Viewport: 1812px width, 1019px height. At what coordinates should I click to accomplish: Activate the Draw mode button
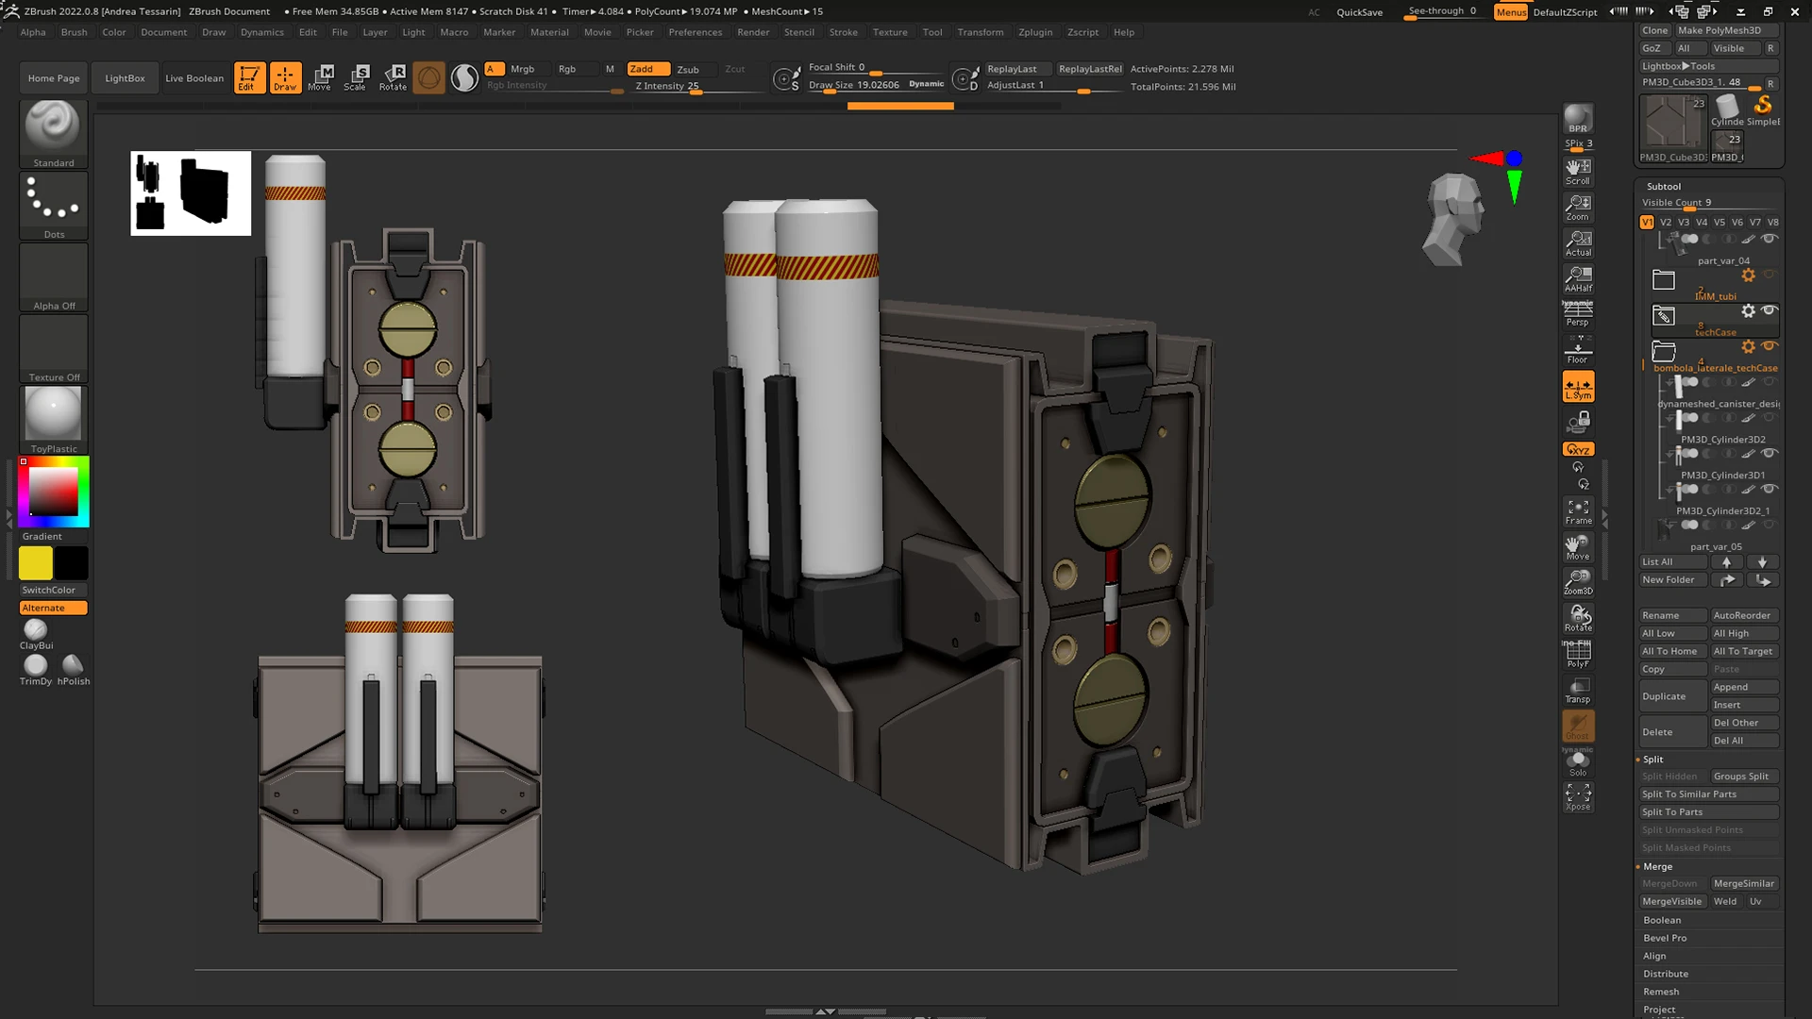pos(285,77)
